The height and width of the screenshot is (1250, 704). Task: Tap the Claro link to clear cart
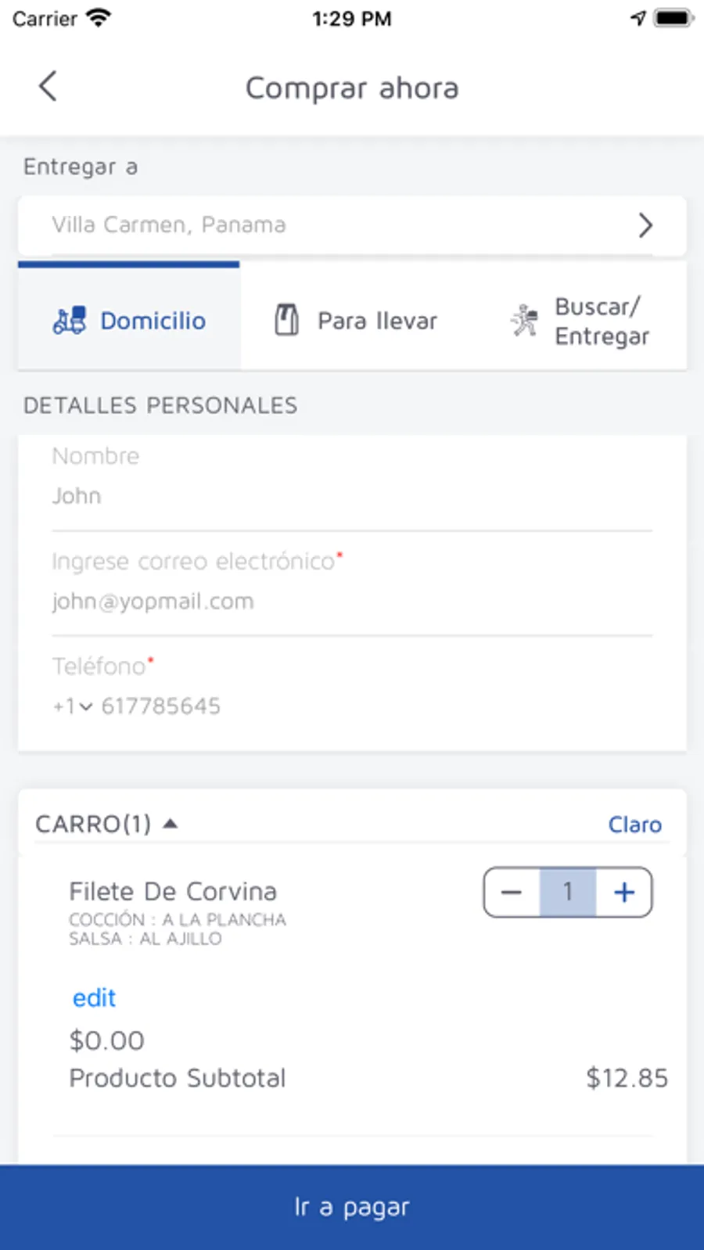[635, 824]
